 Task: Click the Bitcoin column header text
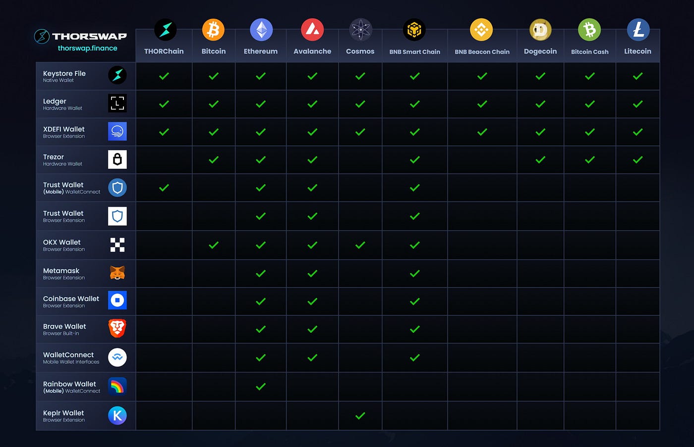214,51
